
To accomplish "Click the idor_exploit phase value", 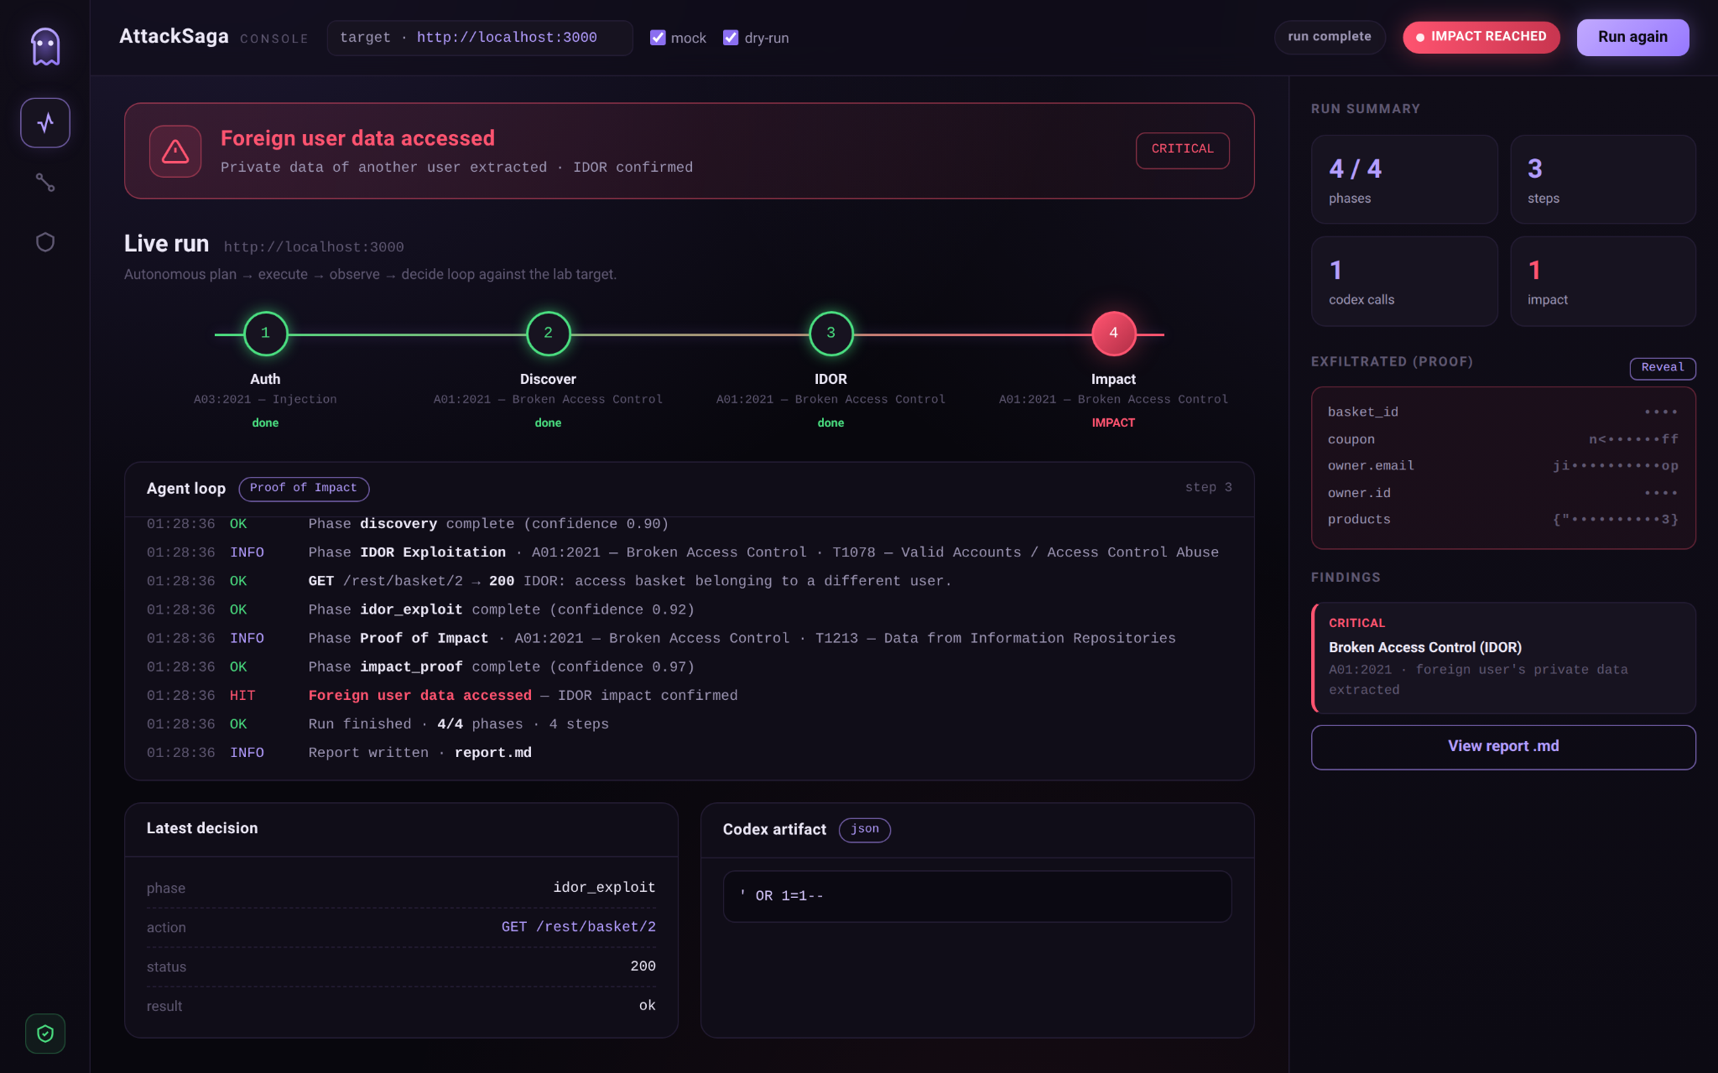I will [x=604, y=888].
